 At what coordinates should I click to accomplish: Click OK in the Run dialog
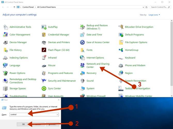(x=23, y=124)
